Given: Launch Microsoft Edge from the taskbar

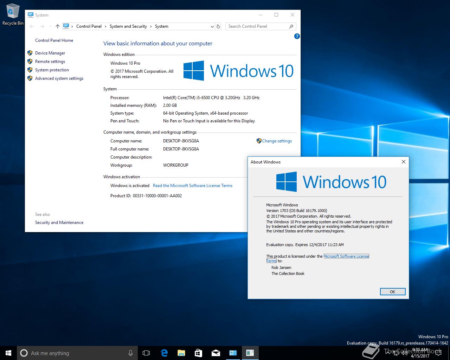Looking at the screenshot, I should [x=164, y=353].
